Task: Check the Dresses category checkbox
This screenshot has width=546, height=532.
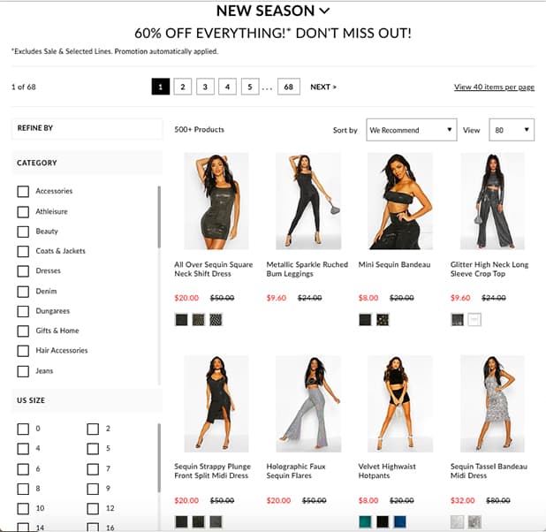Action: pos(23,271)
